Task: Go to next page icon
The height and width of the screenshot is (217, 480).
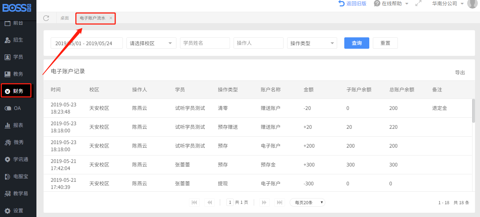Action: pos(264,202)
